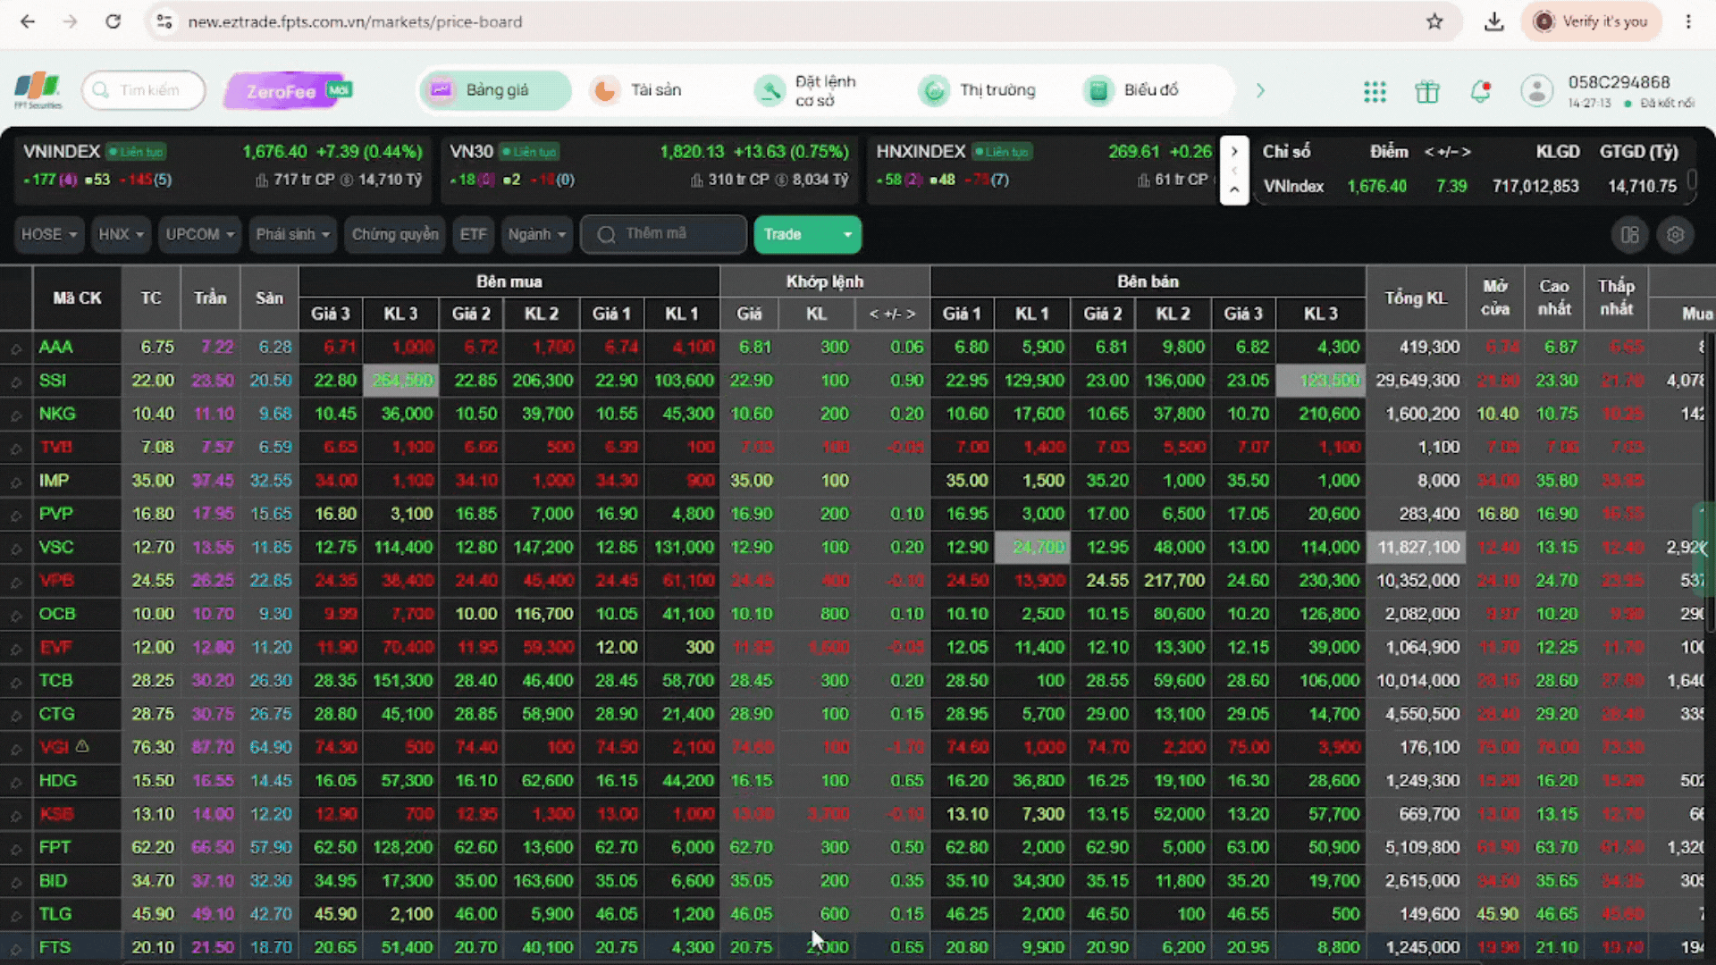Select stock symbol BID

coord(53,881)
